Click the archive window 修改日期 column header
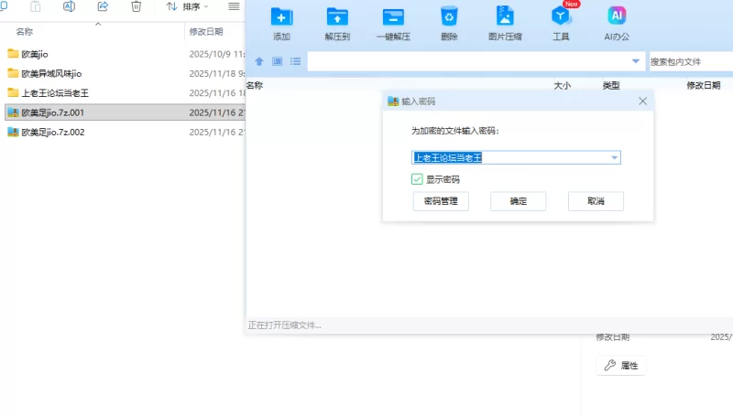 pyautogui.click(x=703, y=85)
